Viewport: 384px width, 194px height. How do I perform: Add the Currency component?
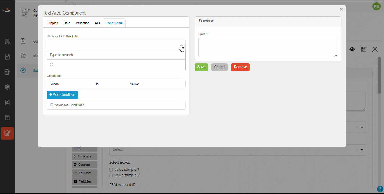(85, 156)
